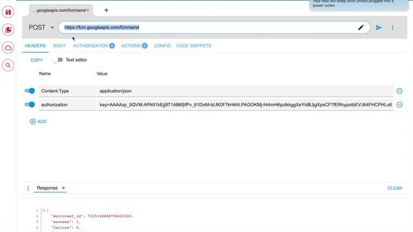This screenshot has height=232, width=413.
Task: Click the application/json value field
Action: (245, 91)
